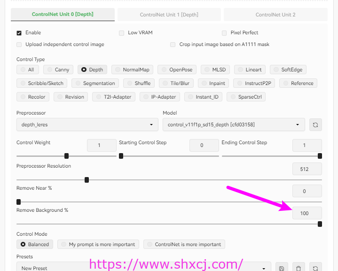Select the All control type
This screenshot has height=271, width=338.
[x=28, y=70]
